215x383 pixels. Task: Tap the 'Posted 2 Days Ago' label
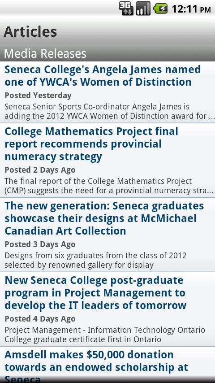[40, 170]
